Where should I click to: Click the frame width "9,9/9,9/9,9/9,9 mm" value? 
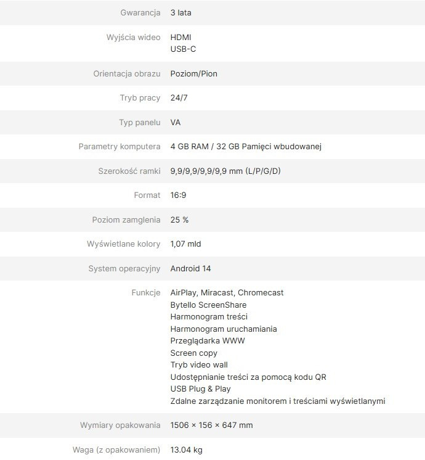225,171
